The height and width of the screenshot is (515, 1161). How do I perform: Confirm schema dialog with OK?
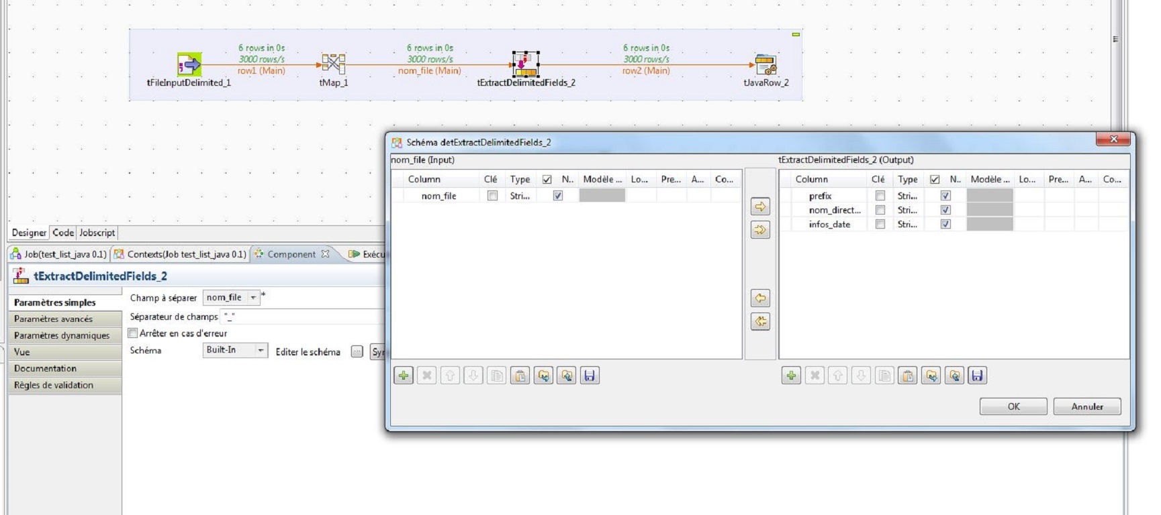[x=1013, y=406]
